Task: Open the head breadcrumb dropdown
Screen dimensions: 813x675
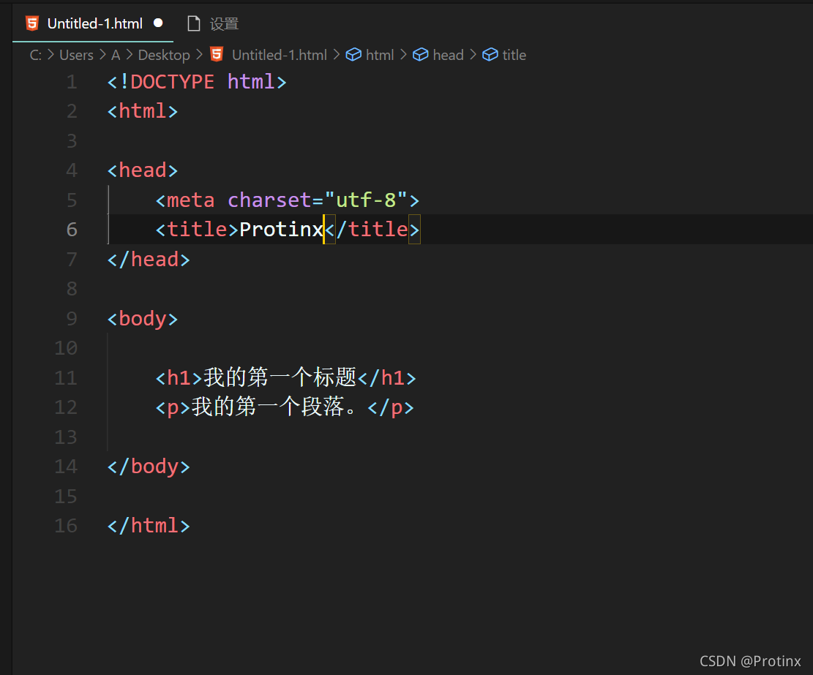Action: coord(448,54)
